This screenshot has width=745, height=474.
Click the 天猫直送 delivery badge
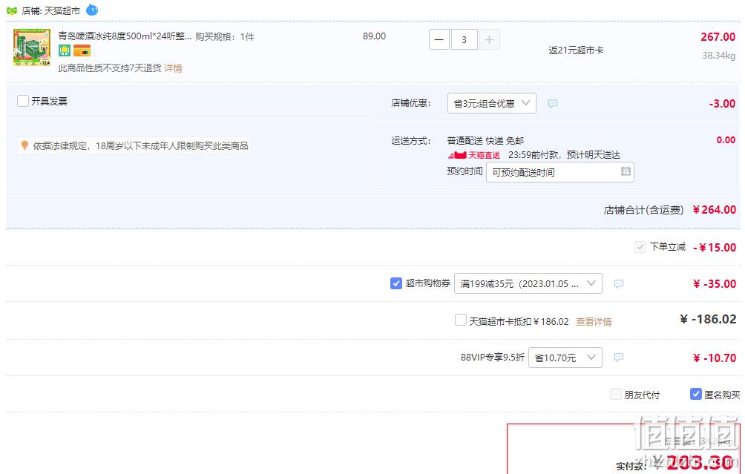coord(473,155)
